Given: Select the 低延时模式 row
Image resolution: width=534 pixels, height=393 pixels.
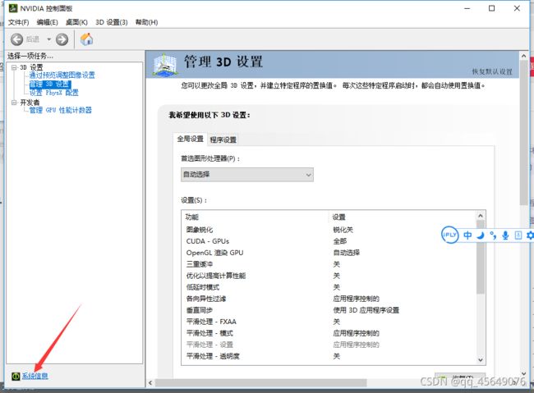Looking at the screenshot, I should pyautogui.click(x=329, y=287).
